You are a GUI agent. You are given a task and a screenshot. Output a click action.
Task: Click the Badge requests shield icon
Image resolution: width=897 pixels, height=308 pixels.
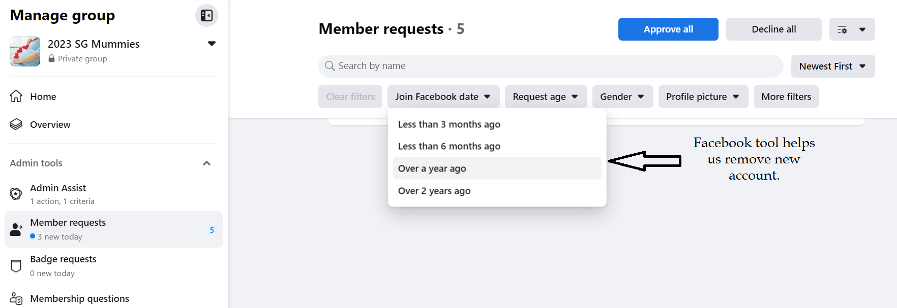point(16,266)
